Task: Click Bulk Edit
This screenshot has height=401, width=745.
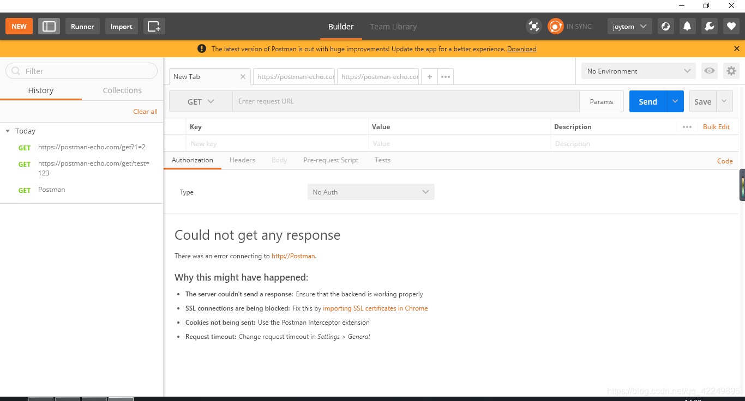Action: pyautogui.click(x=716, y=127)
